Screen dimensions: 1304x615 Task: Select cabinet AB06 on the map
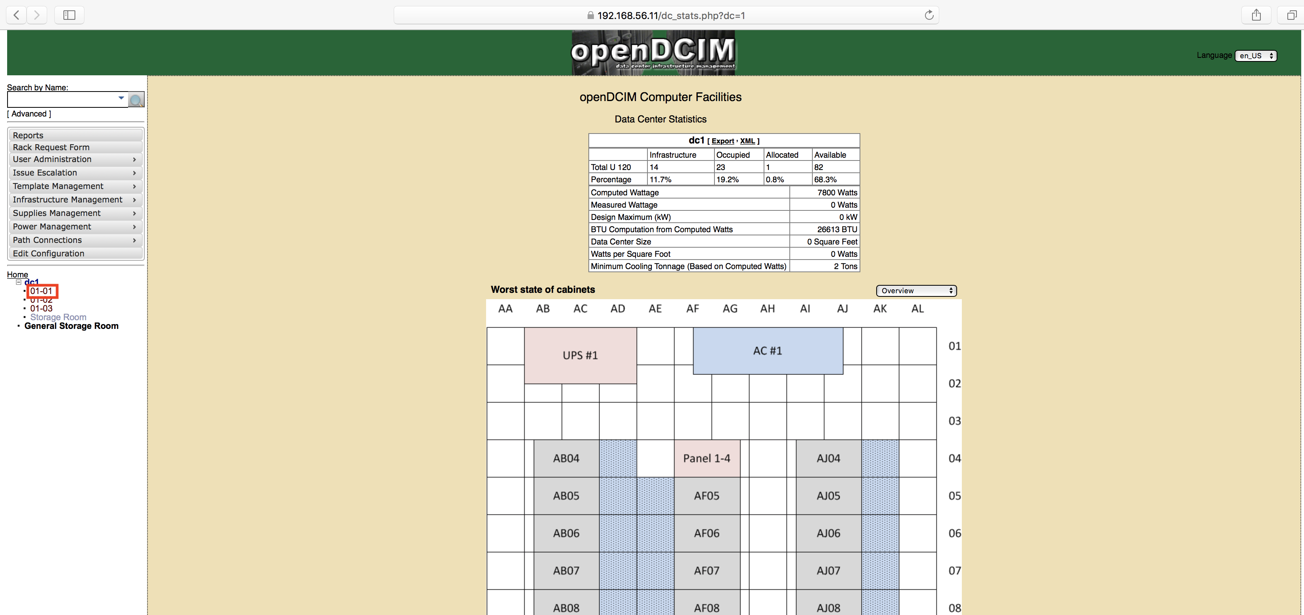566,533
